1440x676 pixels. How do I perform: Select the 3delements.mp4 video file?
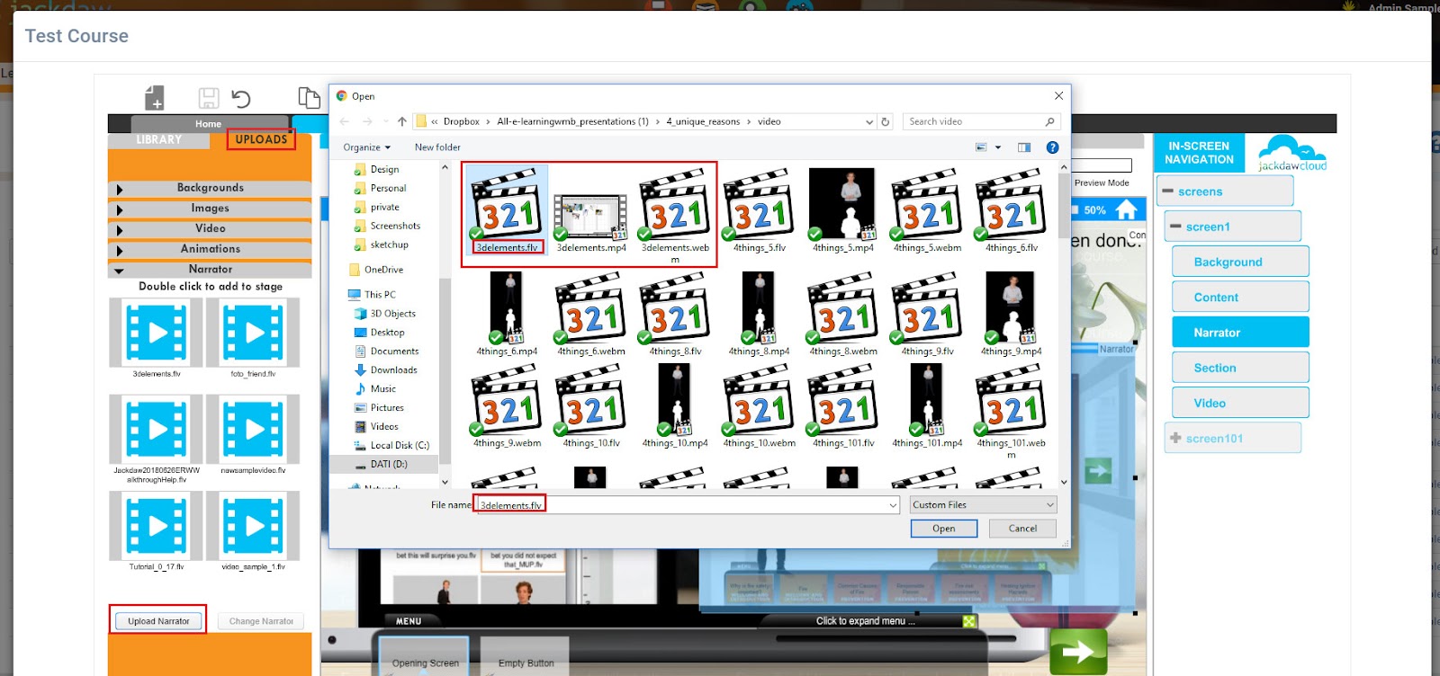(x=591, y=223)
